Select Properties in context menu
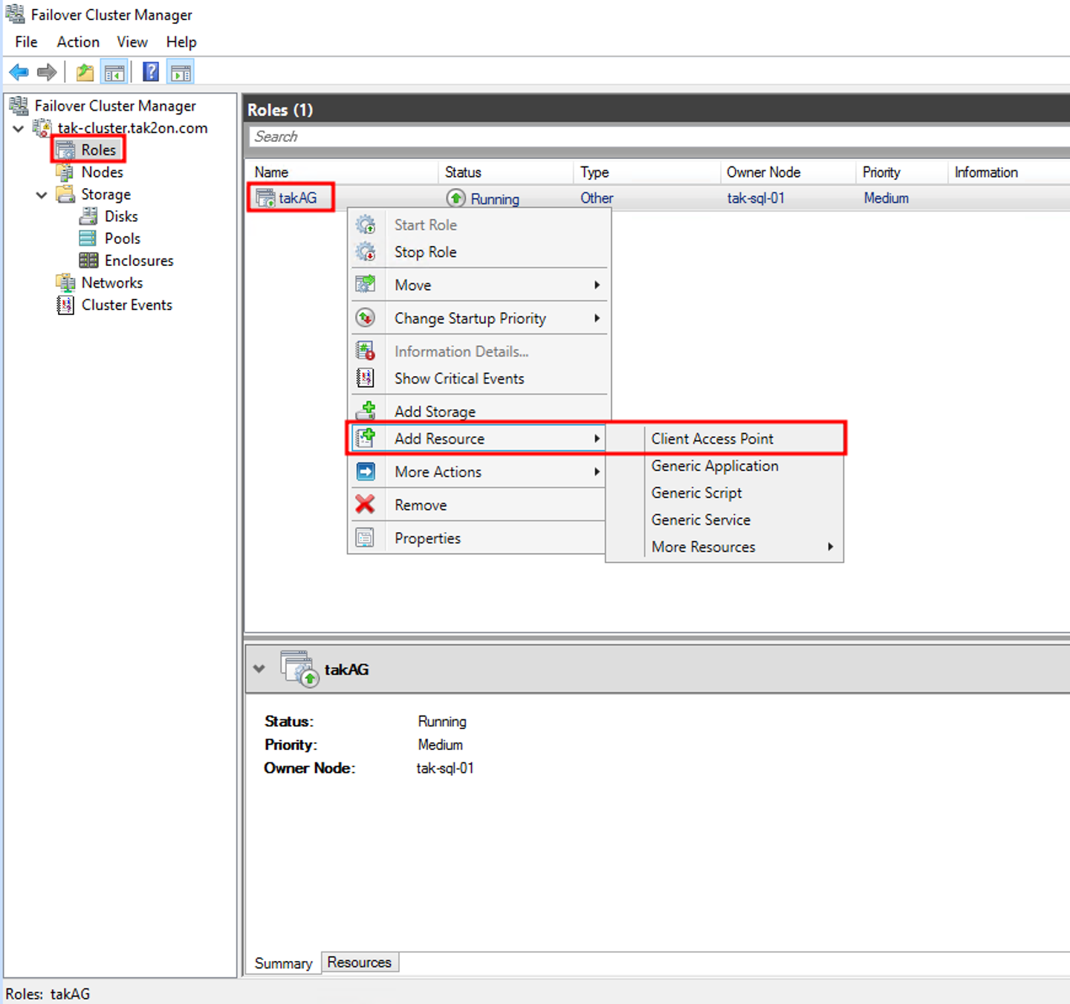This screenshot has height=1004, width=1070. (x=479, y=538)
